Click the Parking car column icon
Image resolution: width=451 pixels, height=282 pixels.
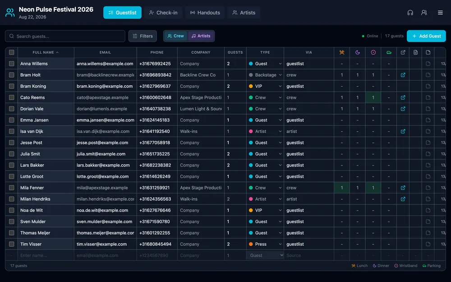pyautogui.click(x=389, y=52)
